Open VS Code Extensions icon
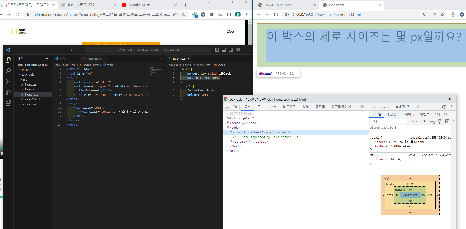 [x=8, y=103]
